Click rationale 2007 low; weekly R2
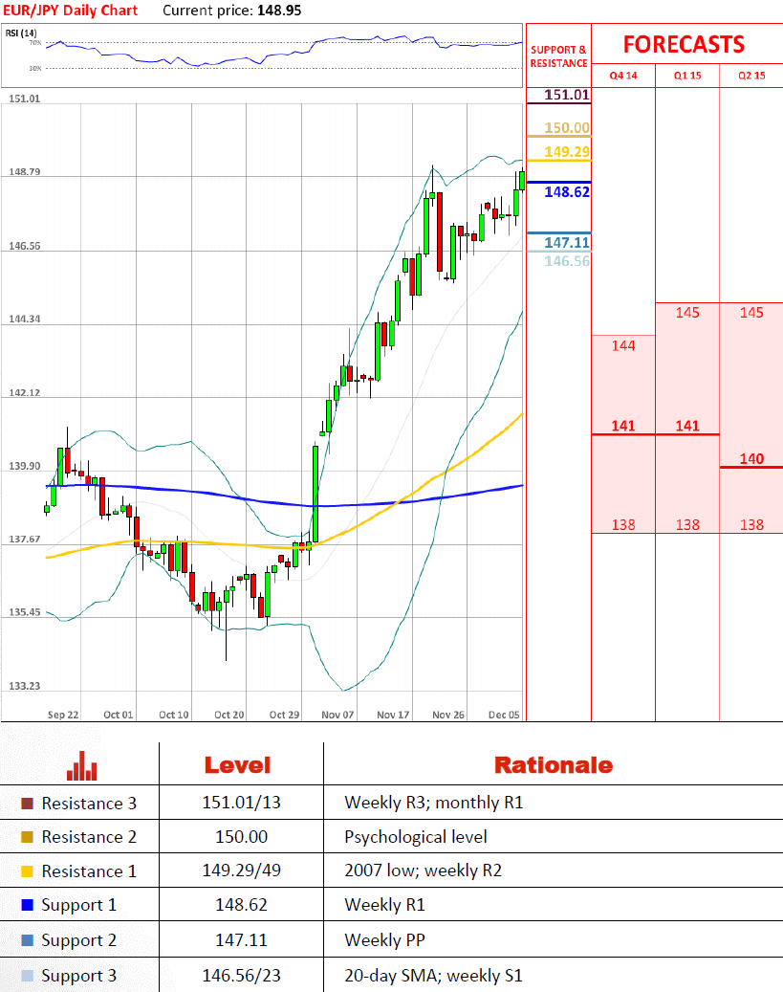Screen dimensions: 783x992 [424, 871]
